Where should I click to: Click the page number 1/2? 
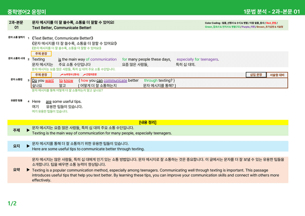(12, 203)
